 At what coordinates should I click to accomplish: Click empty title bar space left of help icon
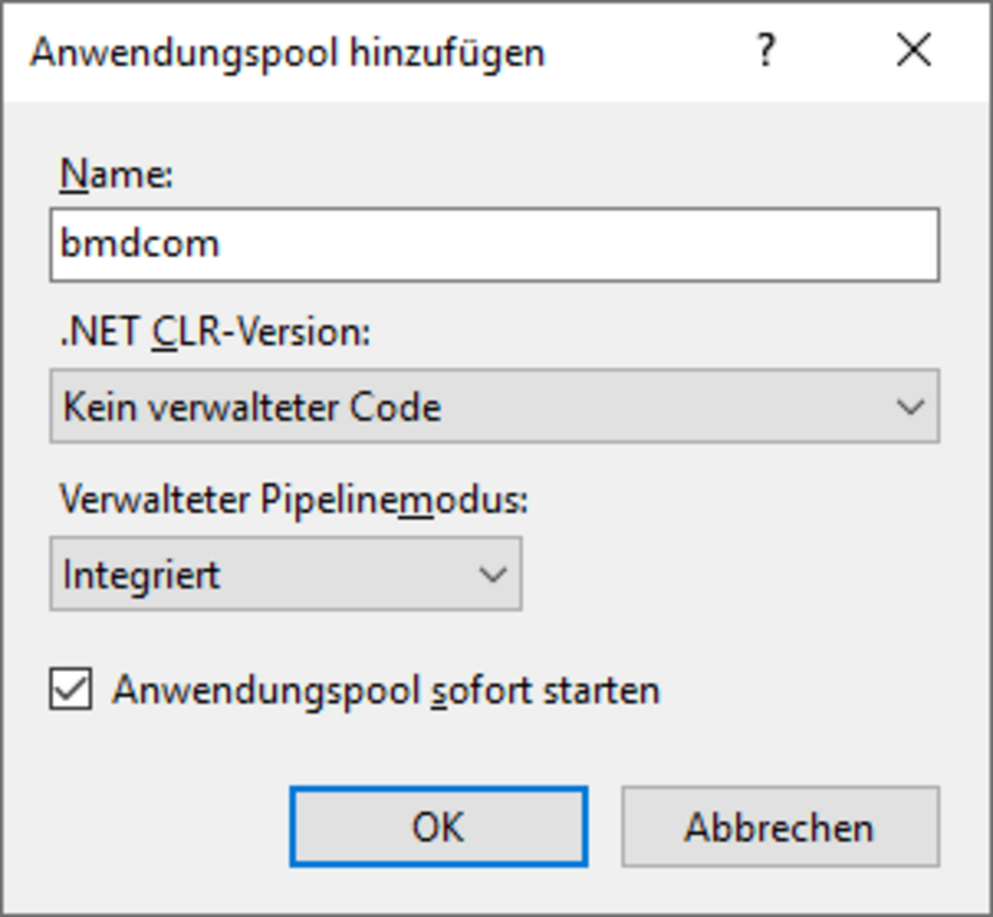pos(645,52)
